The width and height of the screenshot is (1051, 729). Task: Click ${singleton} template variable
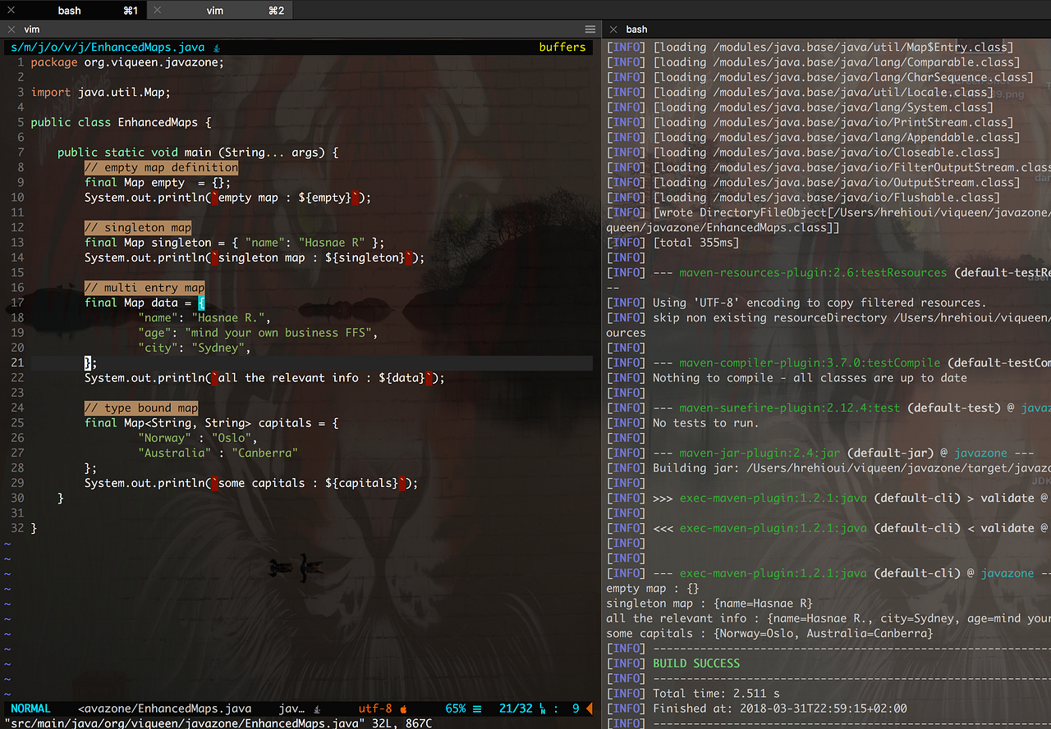pyautogui.click(x=365, y=257)
